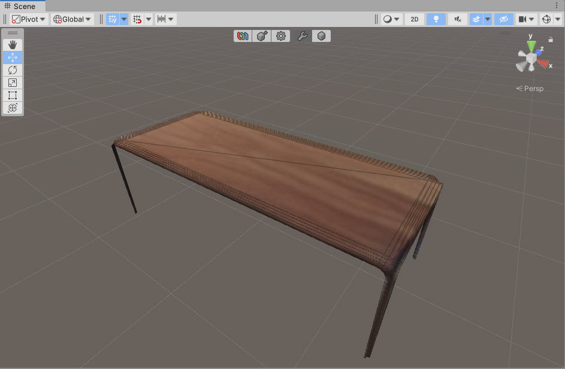Screen dimensions: 565x369
Task: Select the combined Transform tool
Action: click(13, 108)
